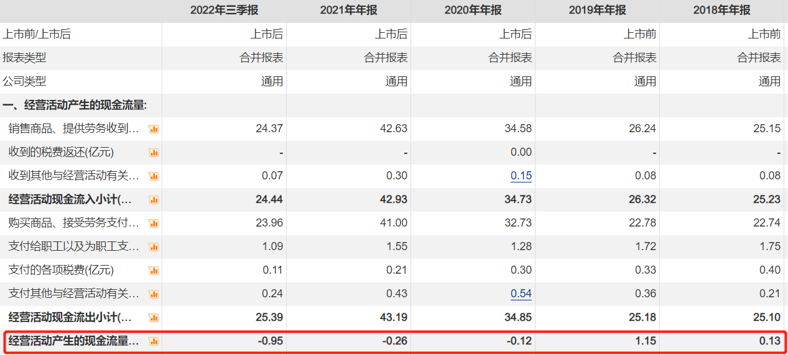Click the 22.74 purchases cell
The height and width of the screenshot is (355, 788).
tap(767, 223)
